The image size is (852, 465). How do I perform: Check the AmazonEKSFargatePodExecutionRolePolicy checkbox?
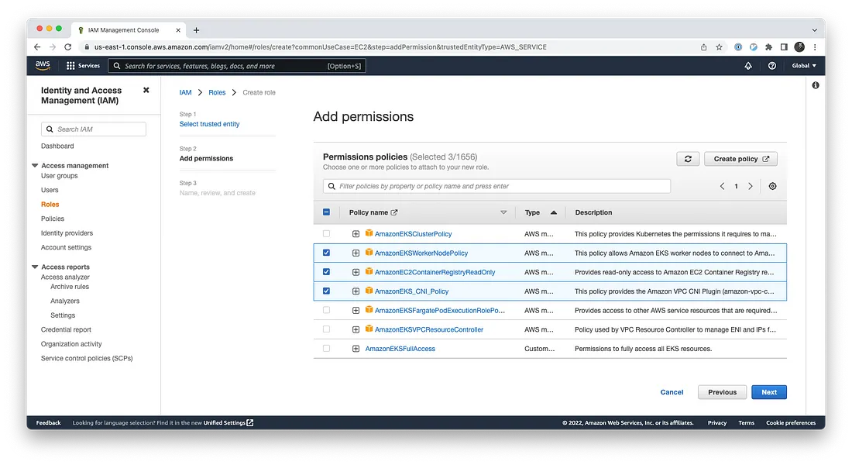(326, 310)
